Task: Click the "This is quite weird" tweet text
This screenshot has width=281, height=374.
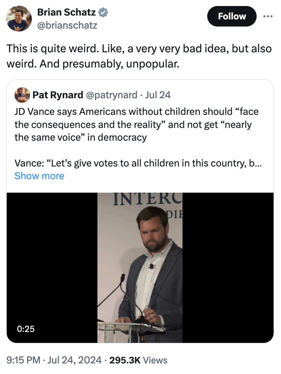Action: pos(139,55)
